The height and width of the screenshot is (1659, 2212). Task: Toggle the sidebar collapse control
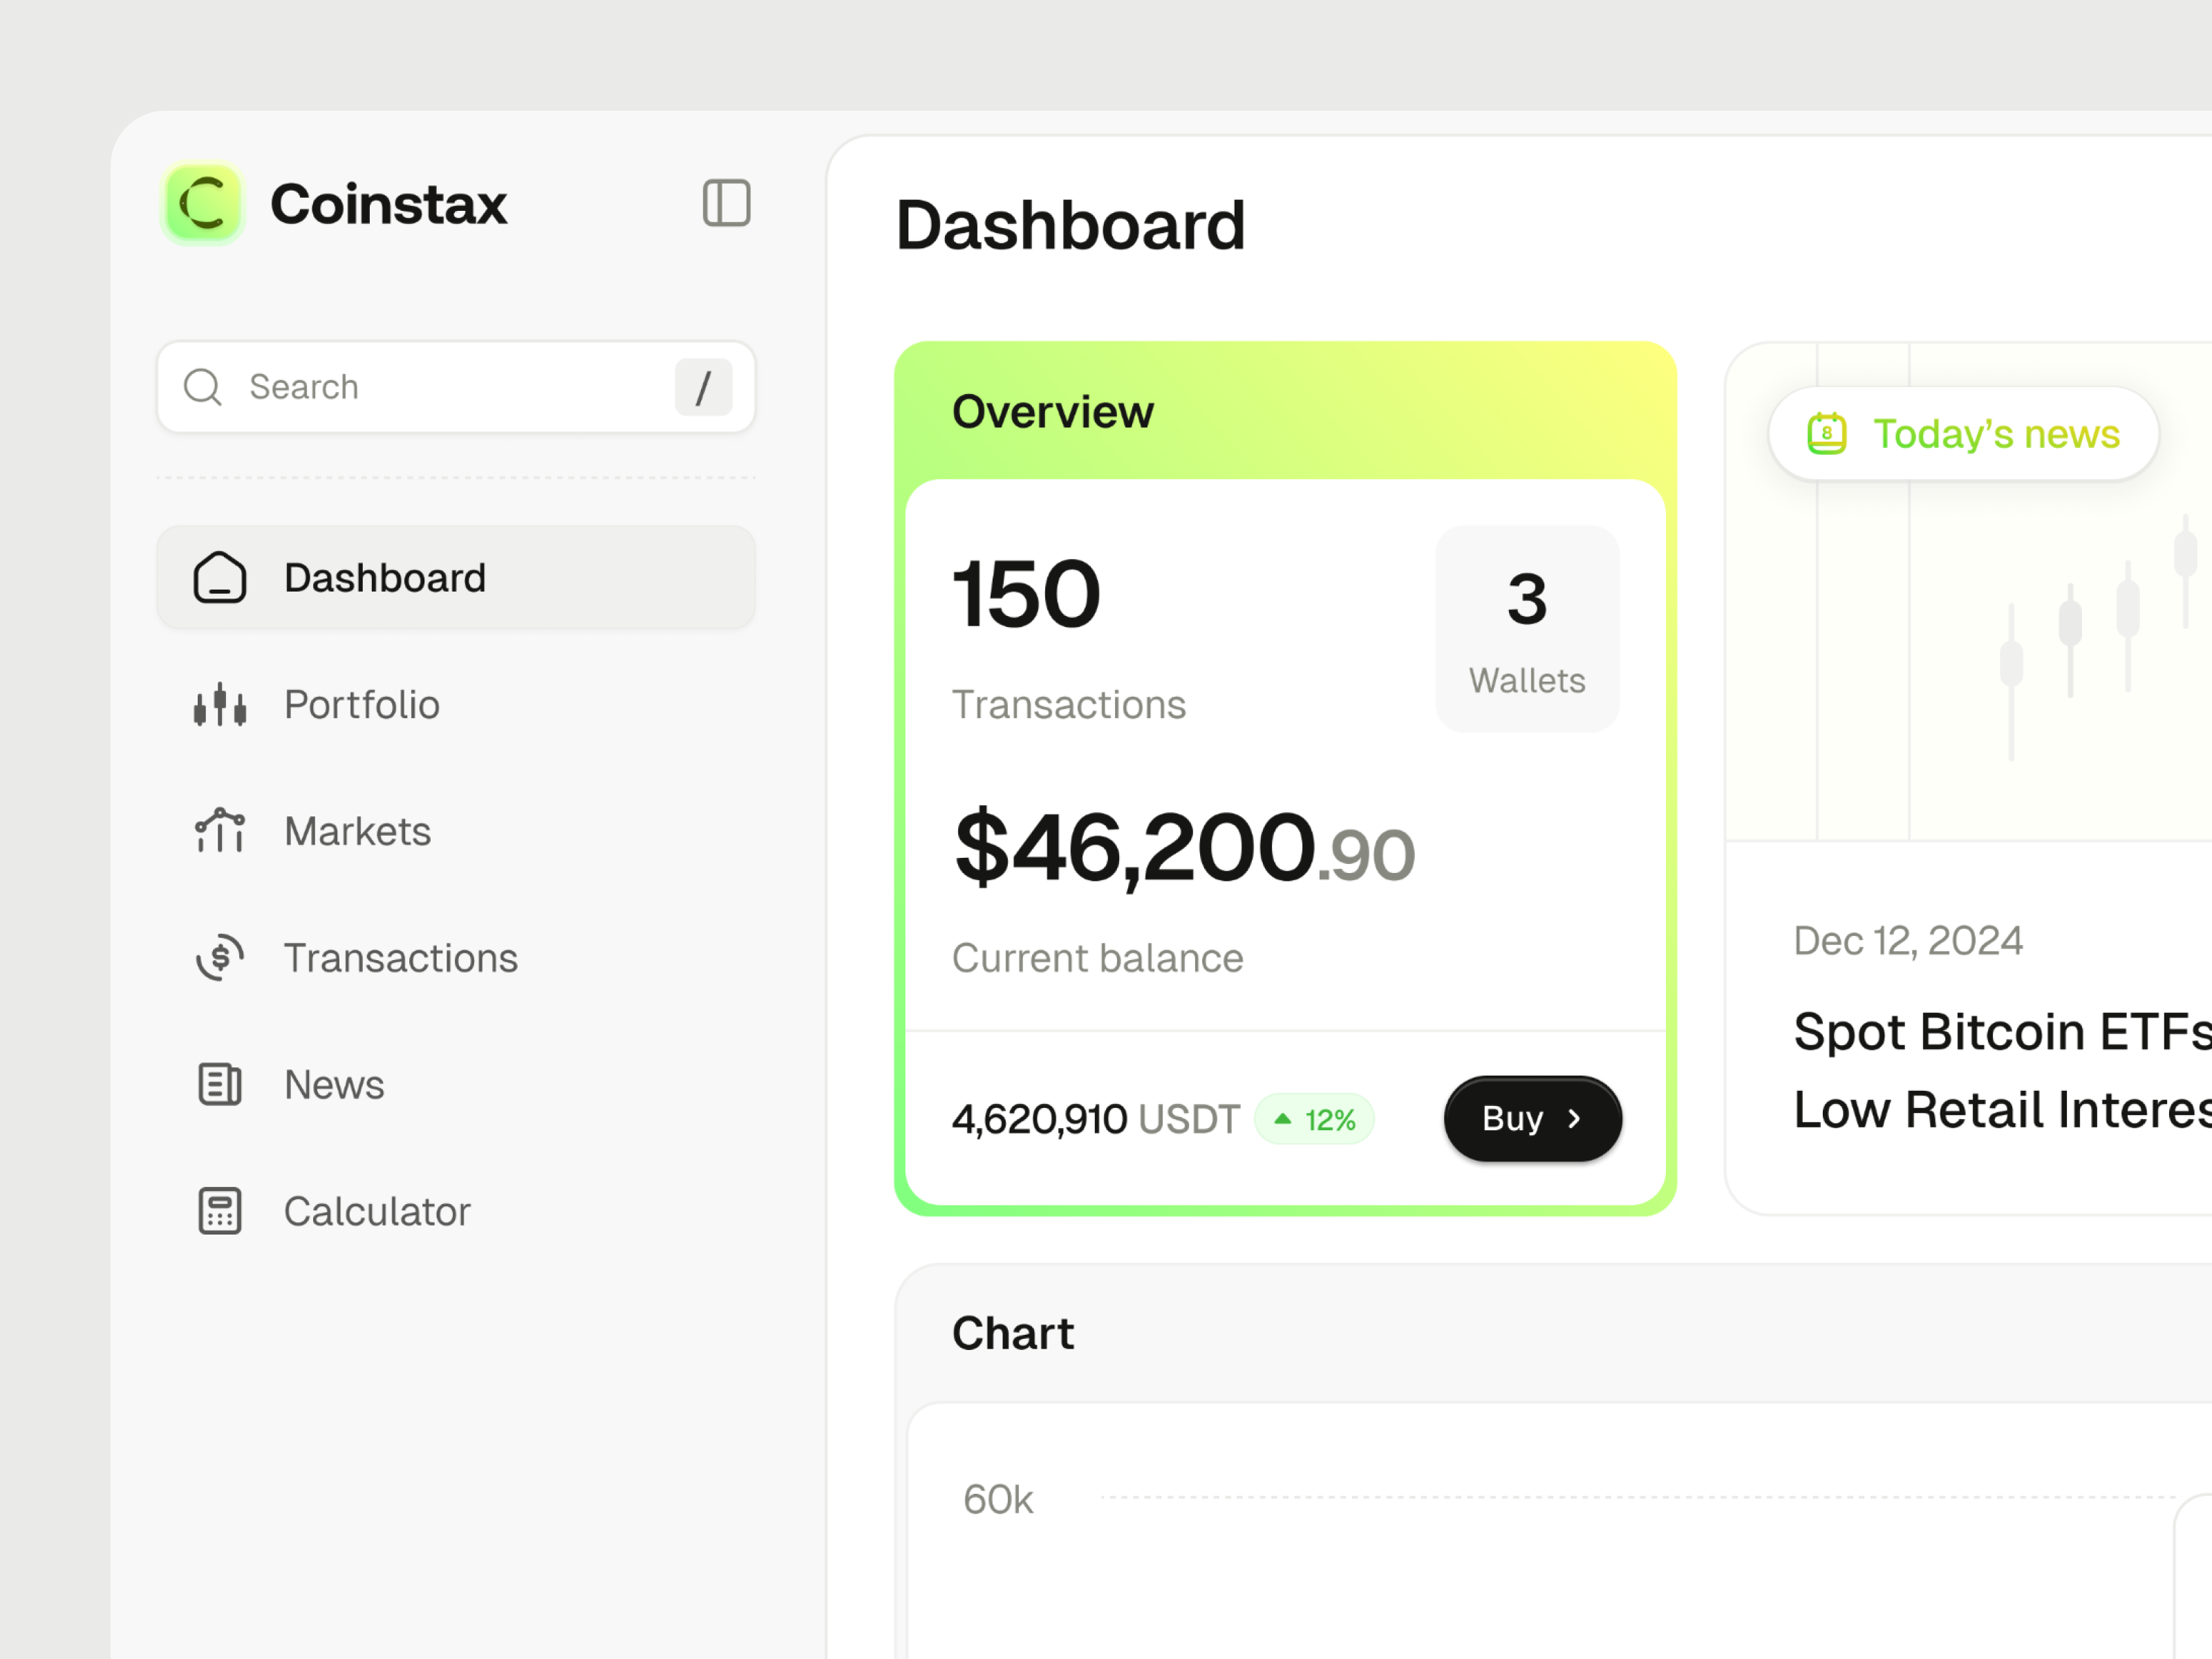(x=727, y=203)
